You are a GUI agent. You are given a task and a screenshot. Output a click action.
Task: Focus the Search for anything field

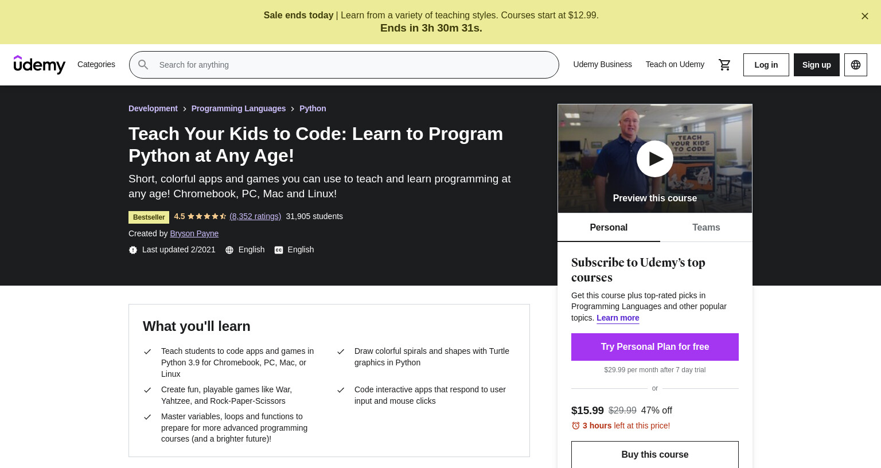(344, 65)
